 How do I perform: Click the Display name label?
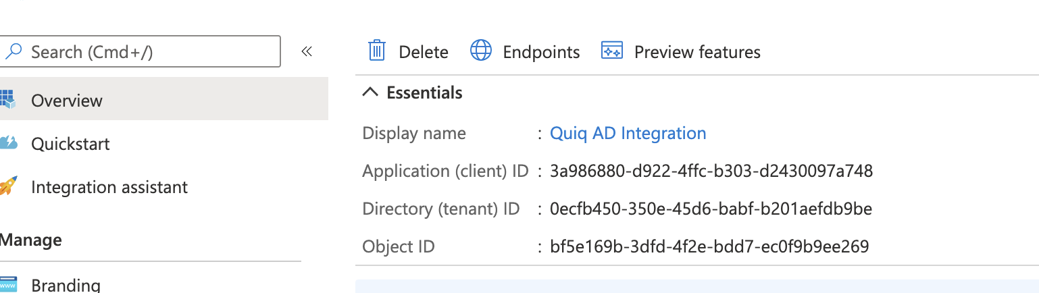coord(414,133)
